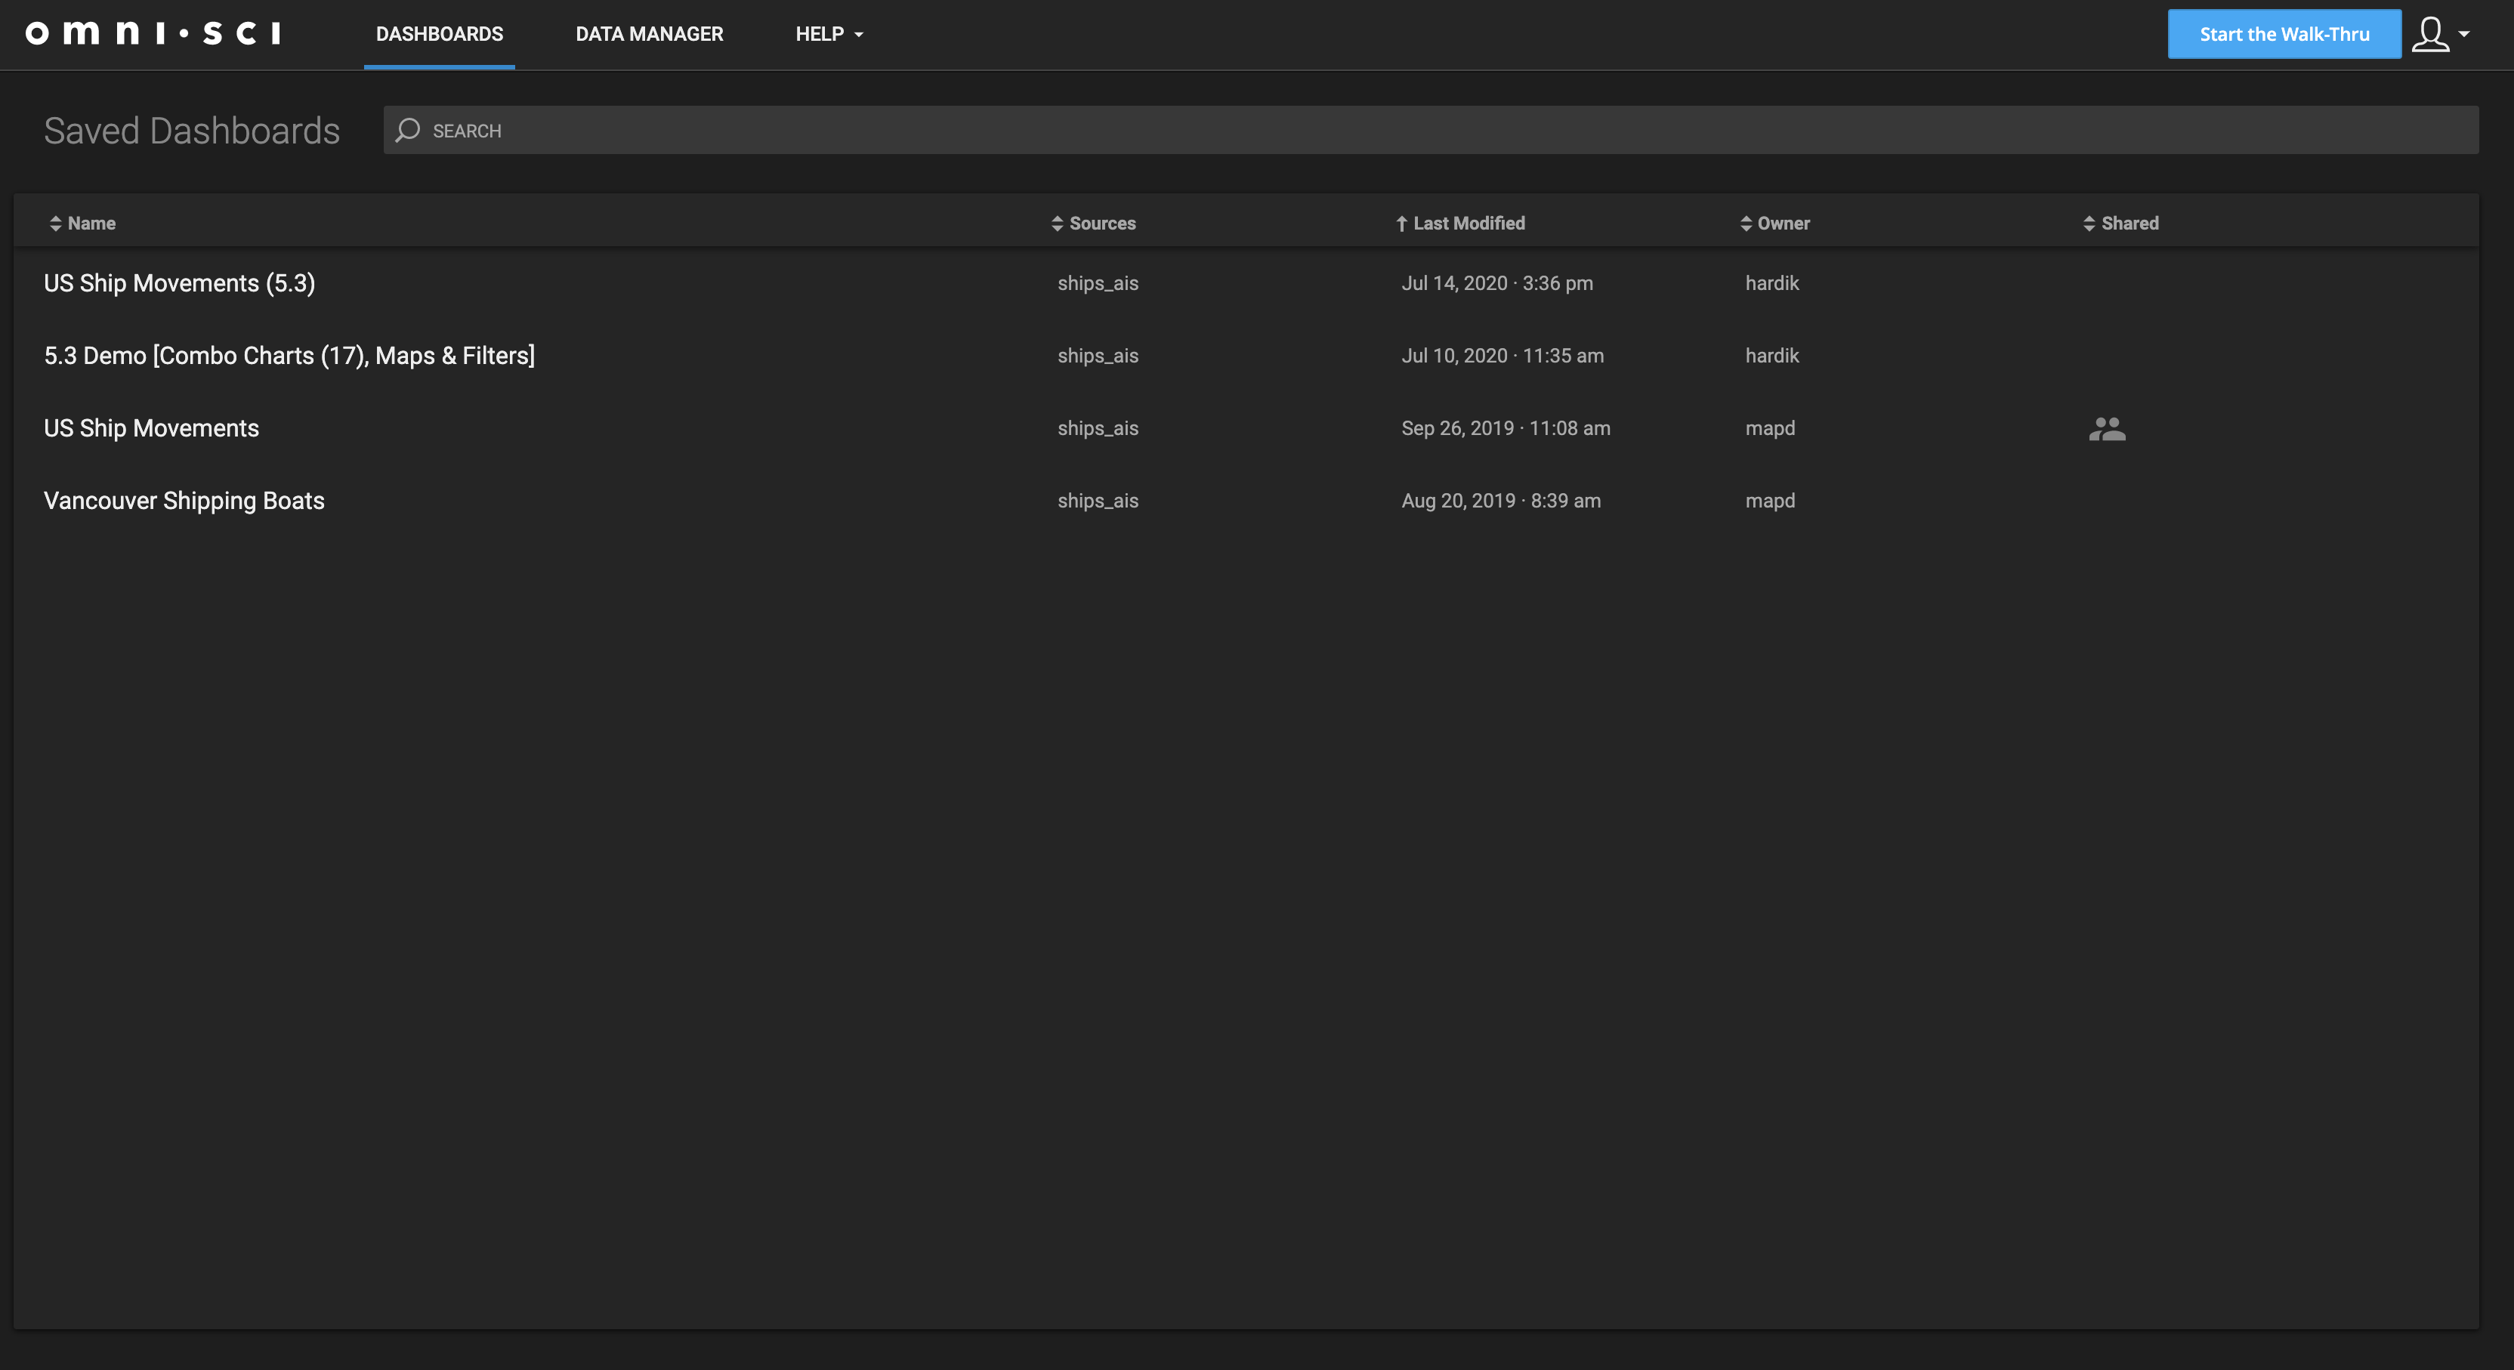Click the shared people icon
The width and height of the screenshot is (2514, 1370).
pyautogui.click(x=2107, y=428)
